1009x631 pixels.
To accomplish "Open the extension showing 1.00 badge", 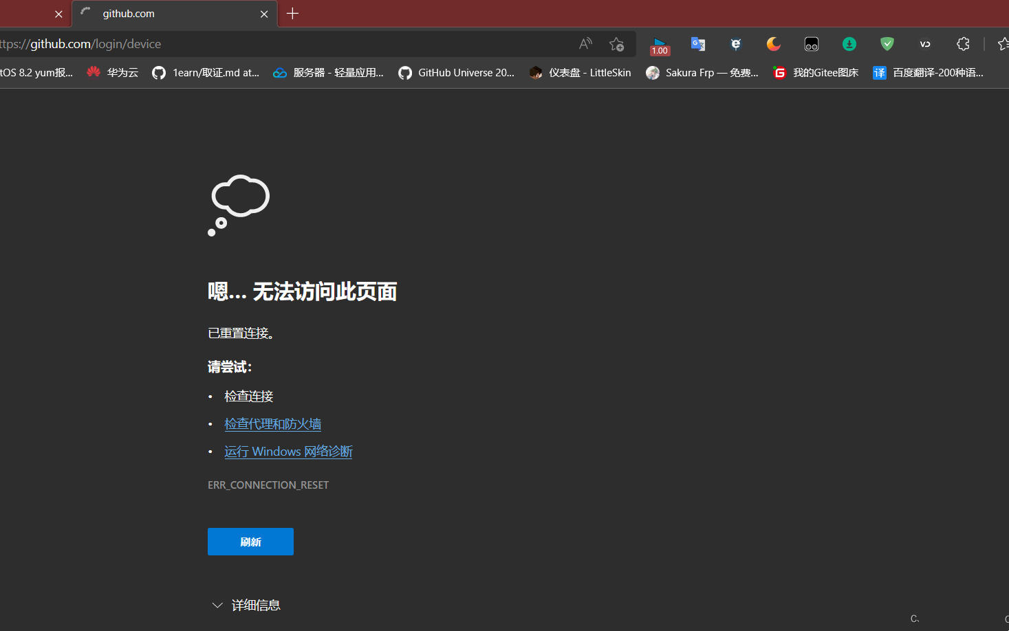I will [660, 45].
